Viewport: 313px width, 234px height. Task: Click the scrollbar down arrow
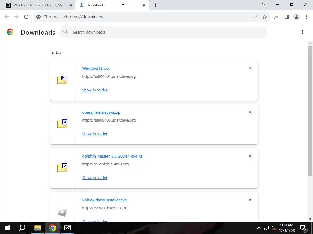click(310, 219)
